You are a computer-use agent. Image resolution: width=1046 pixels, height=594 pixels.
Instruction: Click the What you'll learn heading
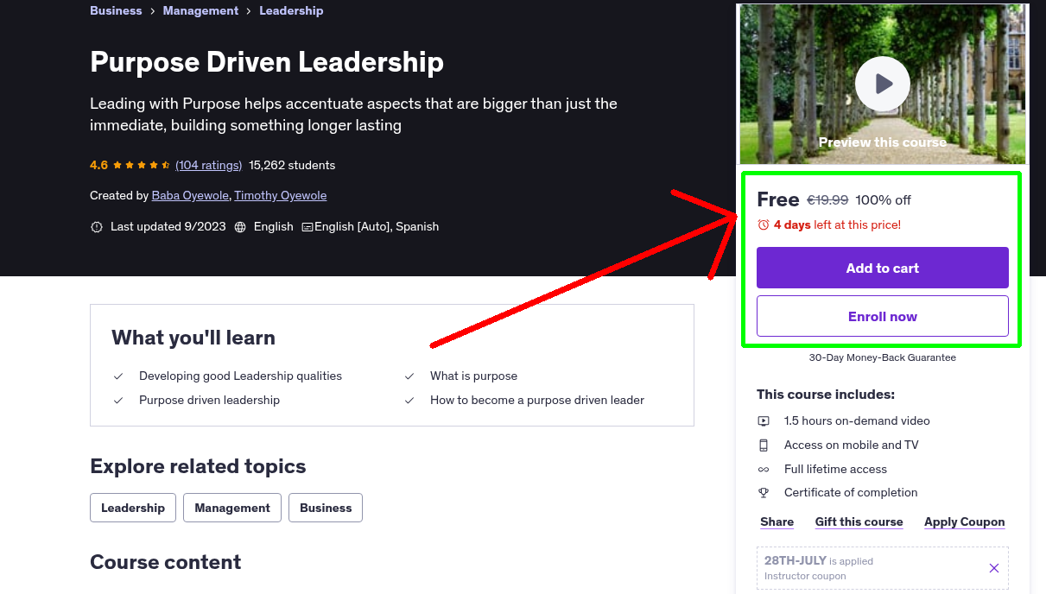(x=193, y=338)
